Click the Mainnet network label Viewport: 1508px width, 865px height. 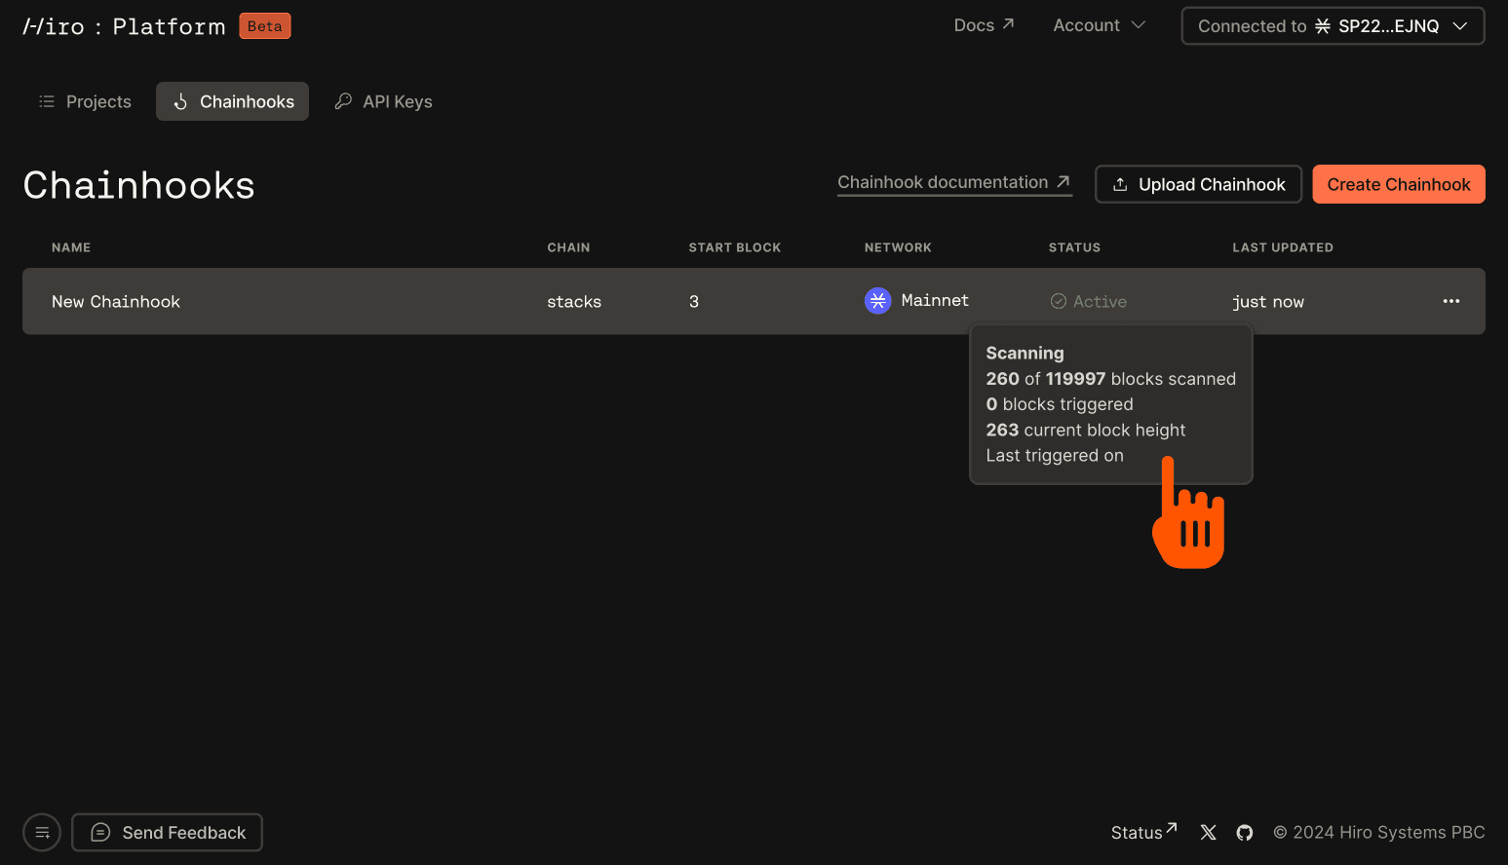click(x=935, y=300)
